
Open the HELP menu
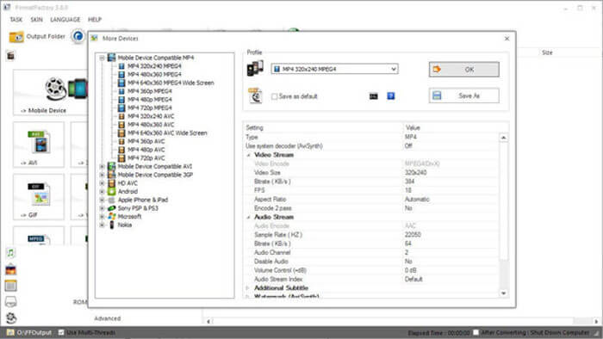[95, 20]
